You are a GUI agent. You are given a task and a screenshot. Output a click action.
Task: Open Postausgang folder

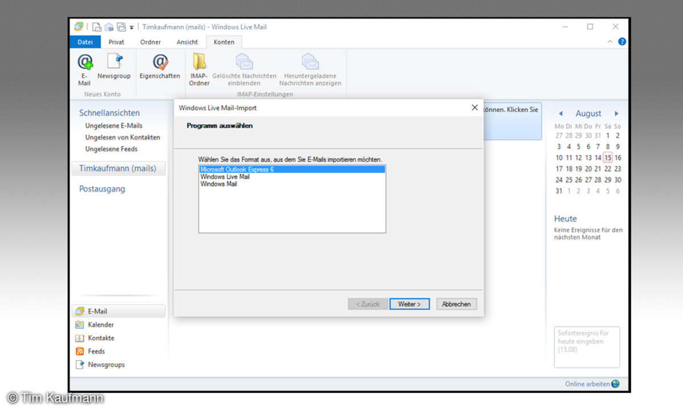[102, 188]
